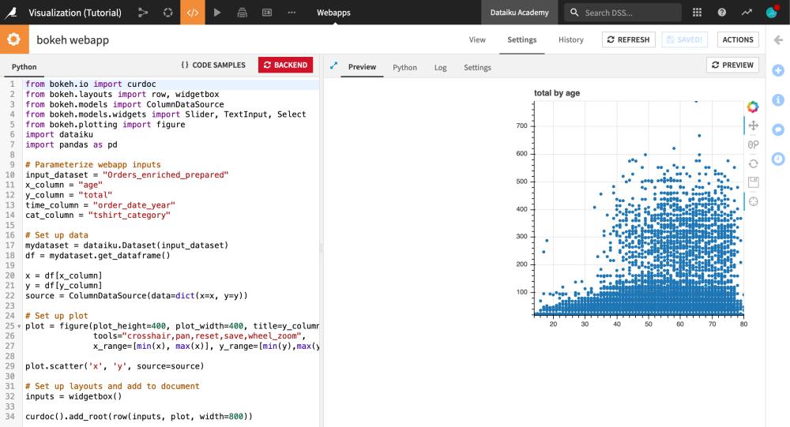This screenshot has width=790, height=427.
Task: Open the ACTIONS button
Action: pos(738,39)
